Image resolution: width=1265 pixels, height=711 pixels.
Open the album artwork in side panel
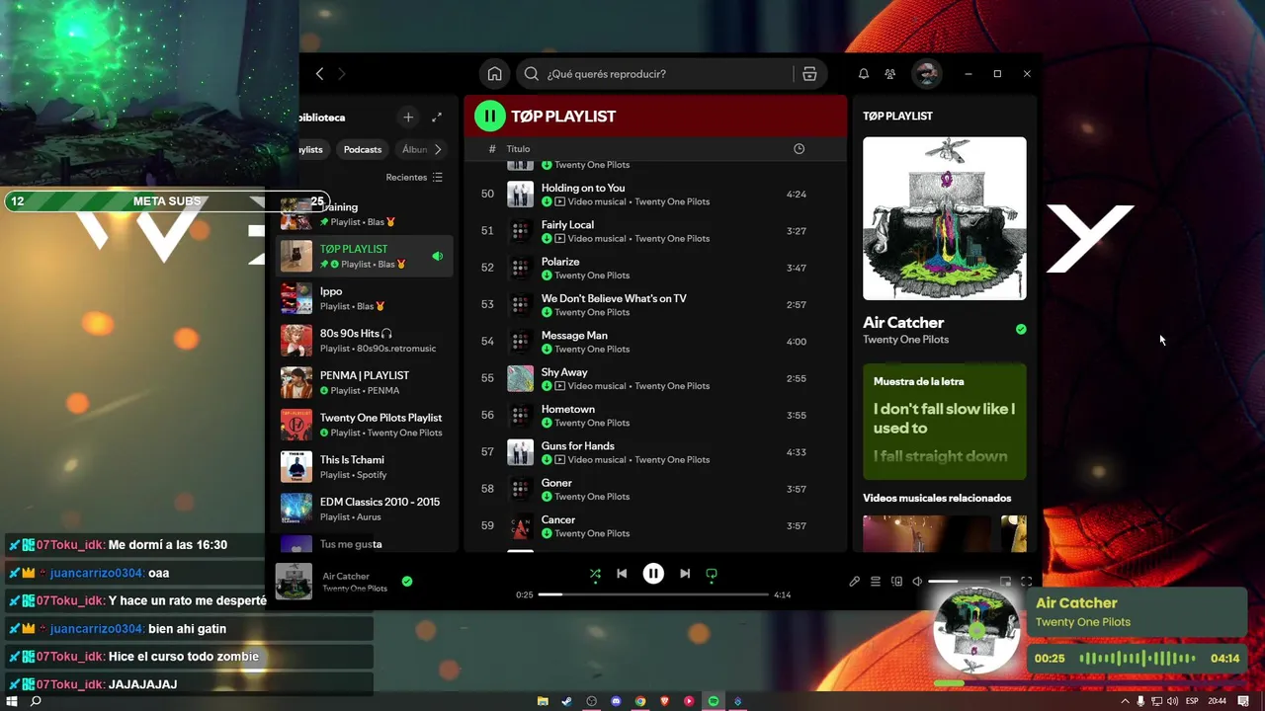[945, 218]
